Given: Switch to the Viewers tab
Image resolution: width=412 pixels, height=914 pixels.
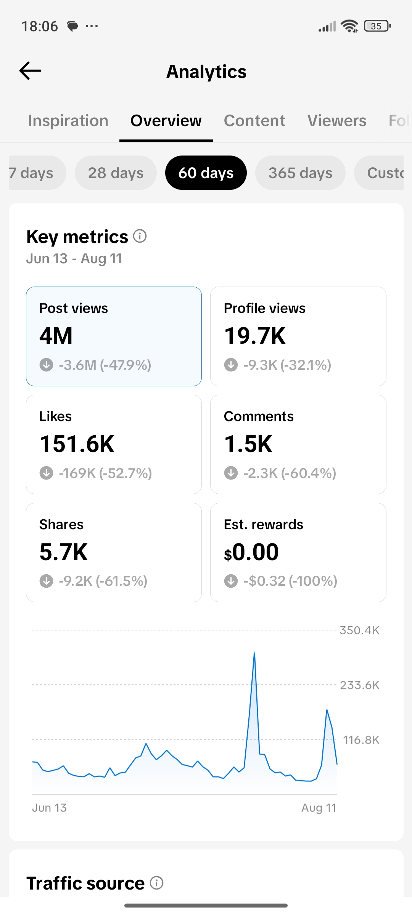Looking at the screenshot, I should point(337,121).
